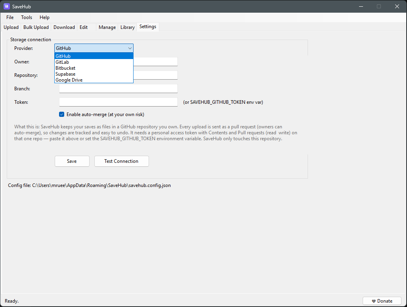Focus the Repository input field
This screenshot has width=407, height=307.
point(155,75)
